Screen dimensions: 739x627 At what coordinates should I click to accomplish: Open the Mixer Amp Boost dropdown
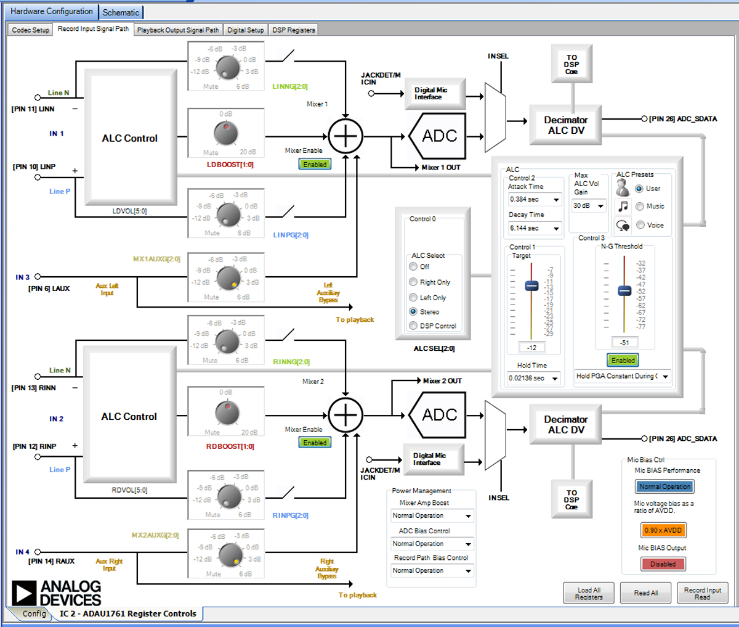pyautogui.click(x=468, y=516)
